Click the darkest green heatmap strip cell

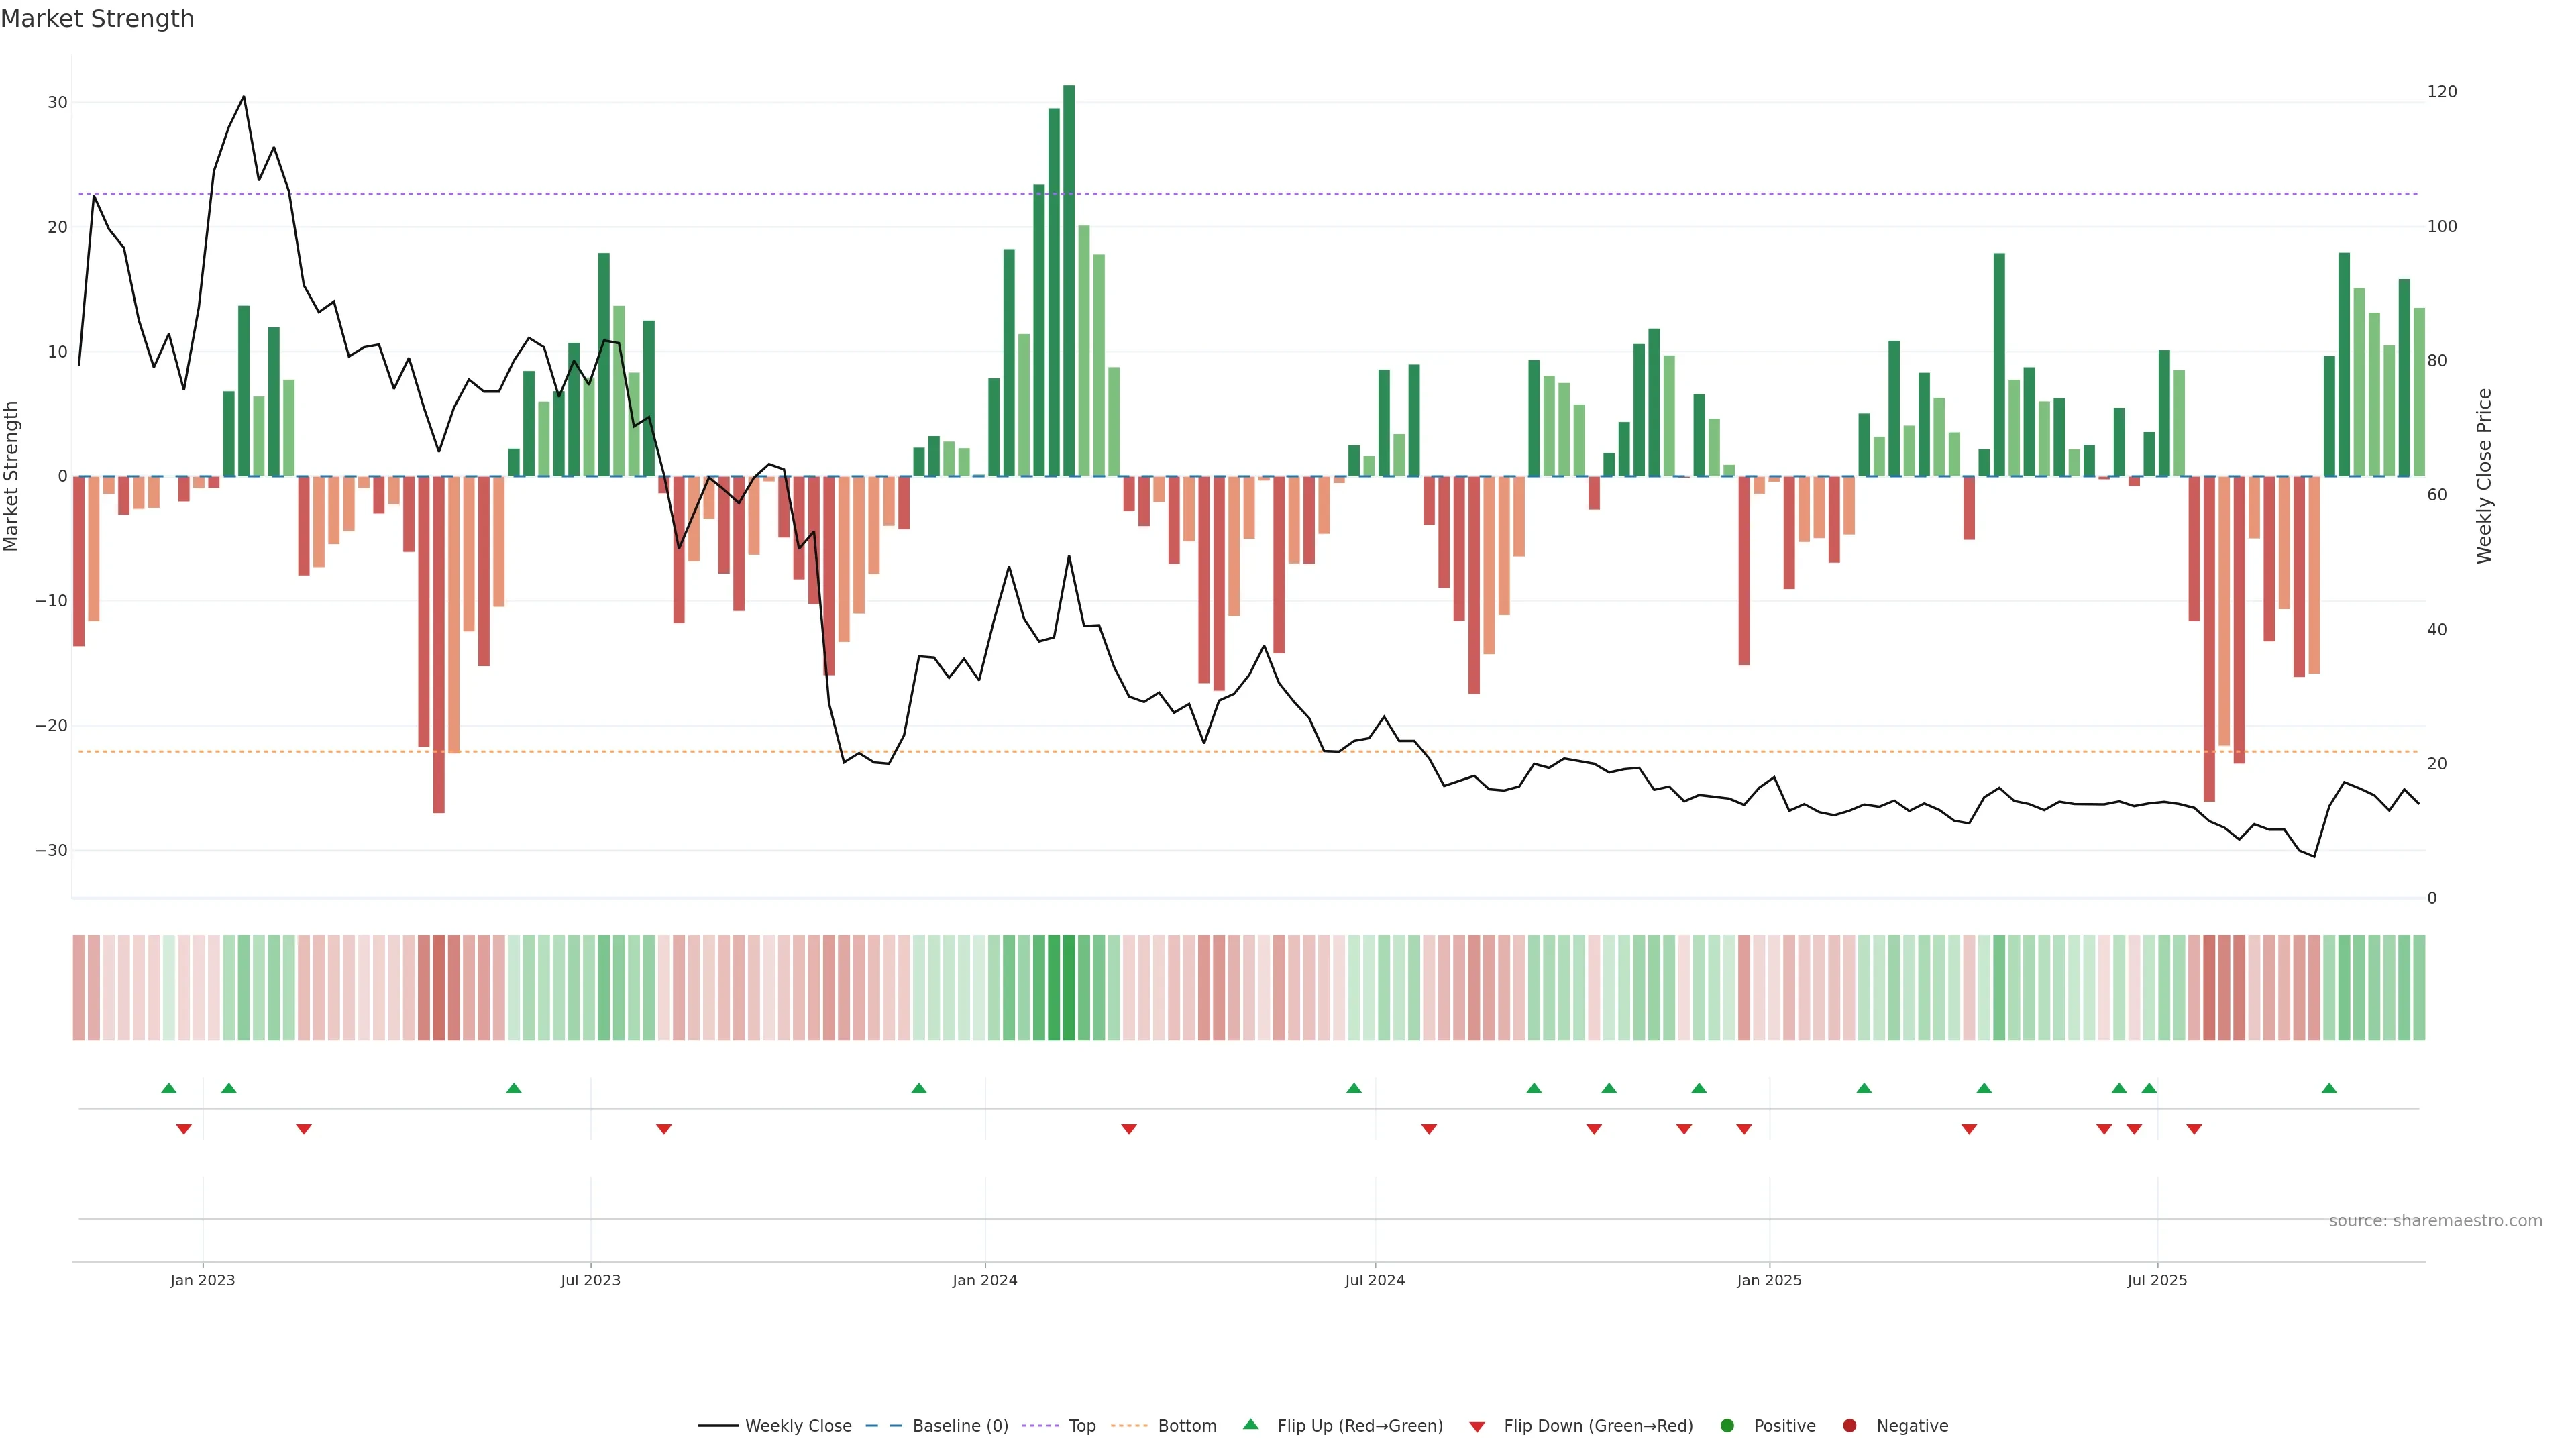pyautogui.click(x=1069, y=987)
